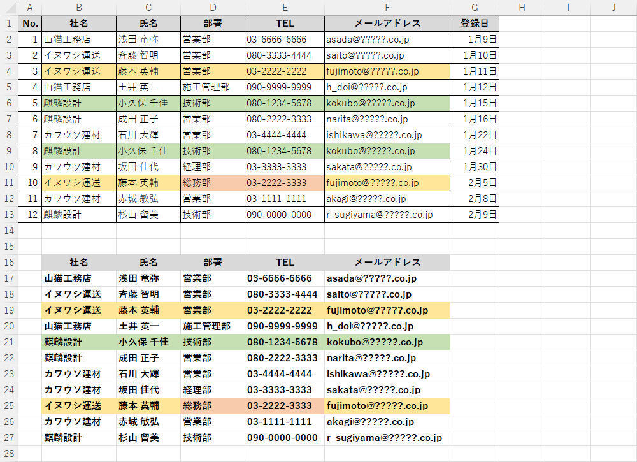This screenshot has height=462, width=637.
Task: Select bold kokubo email in row 21
Action: click(x=387, y=342)
